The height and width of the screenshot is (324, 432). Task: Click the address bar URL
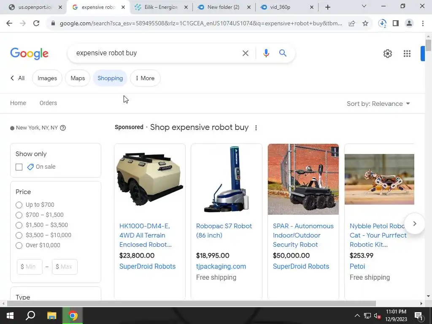pyautogui.click(x=201, y=24)
